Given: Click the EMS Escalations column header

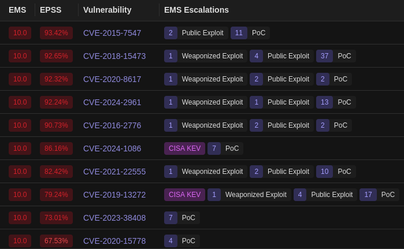Looking at the screenshot, I should click(197, 10).
